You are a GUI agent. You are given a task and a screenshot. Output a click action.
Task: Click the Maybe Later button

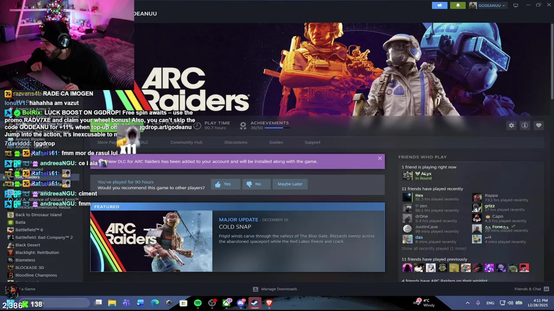tap(290, 184)
